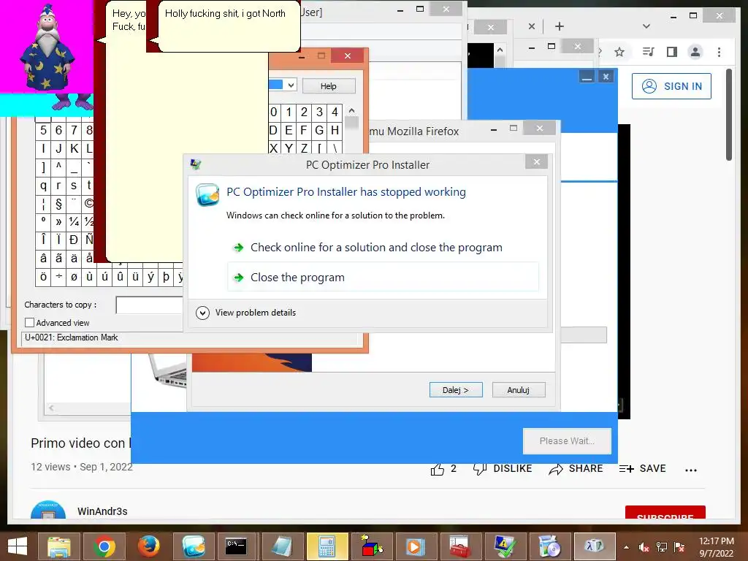Select the ÷ character in the grid
Screen dimensions: 748x561
[x=58, y=277]
